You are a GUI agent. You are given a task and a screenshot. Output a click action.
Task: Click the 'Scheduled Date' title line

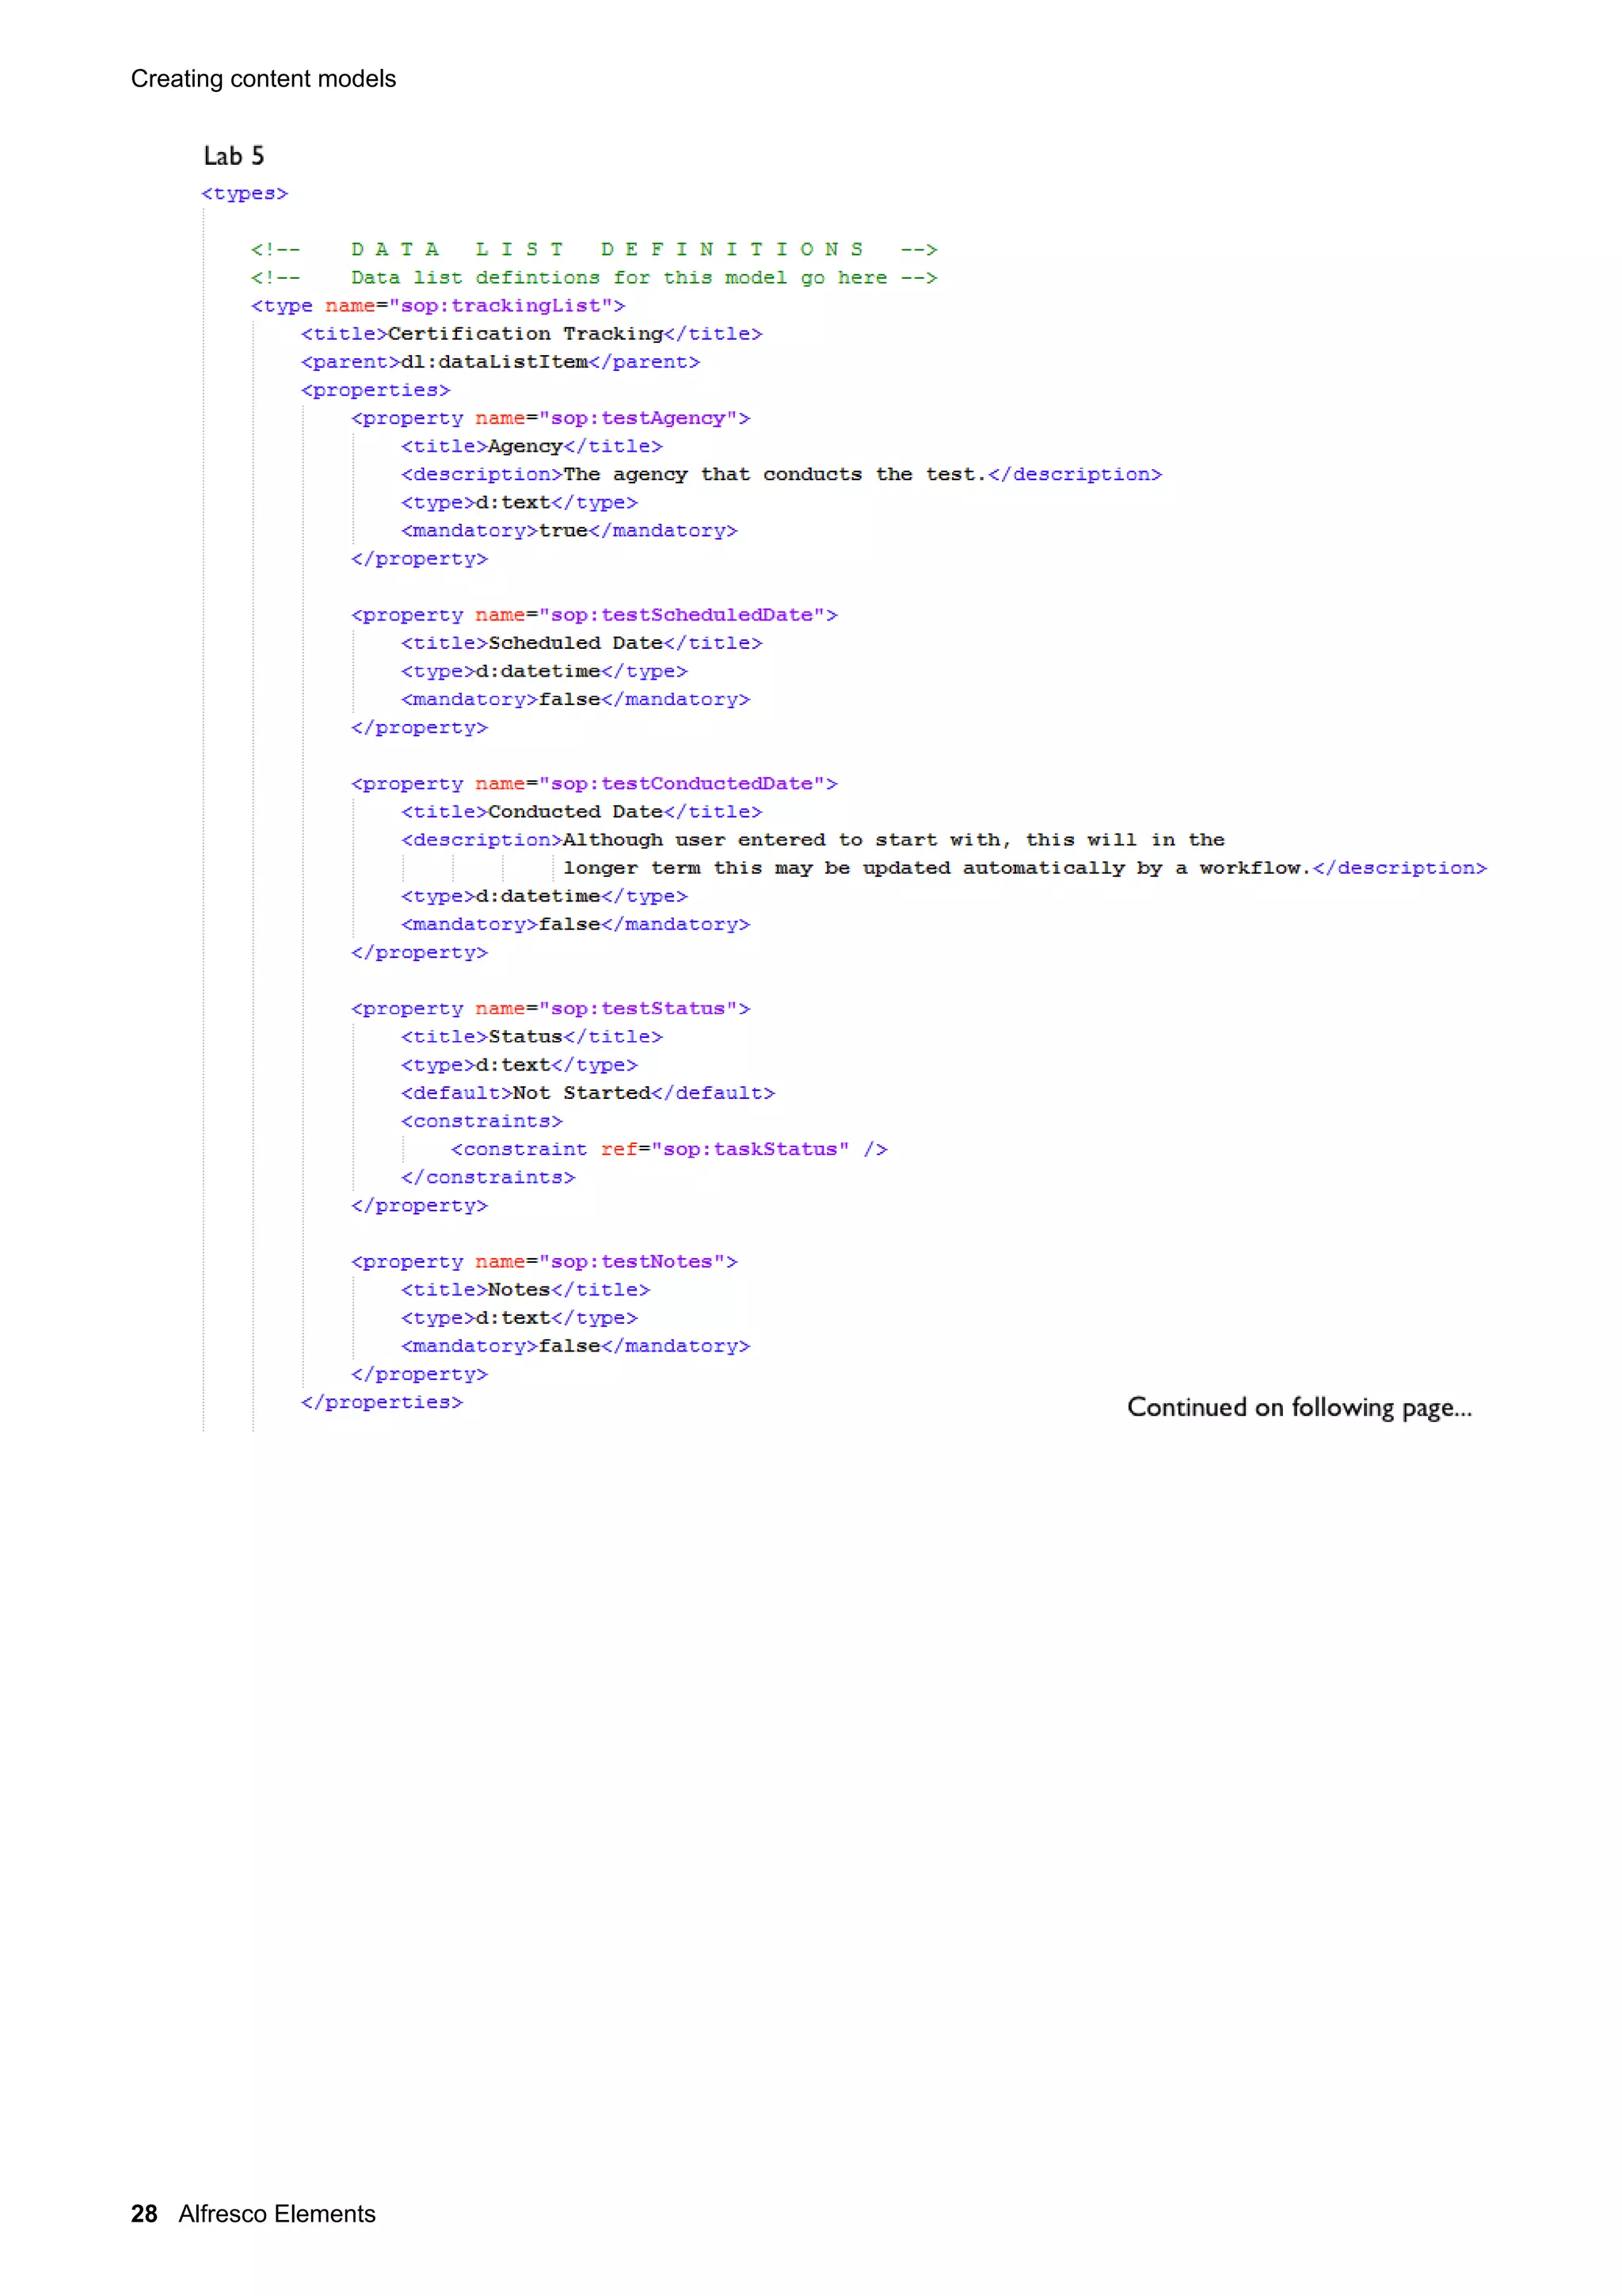581,643
